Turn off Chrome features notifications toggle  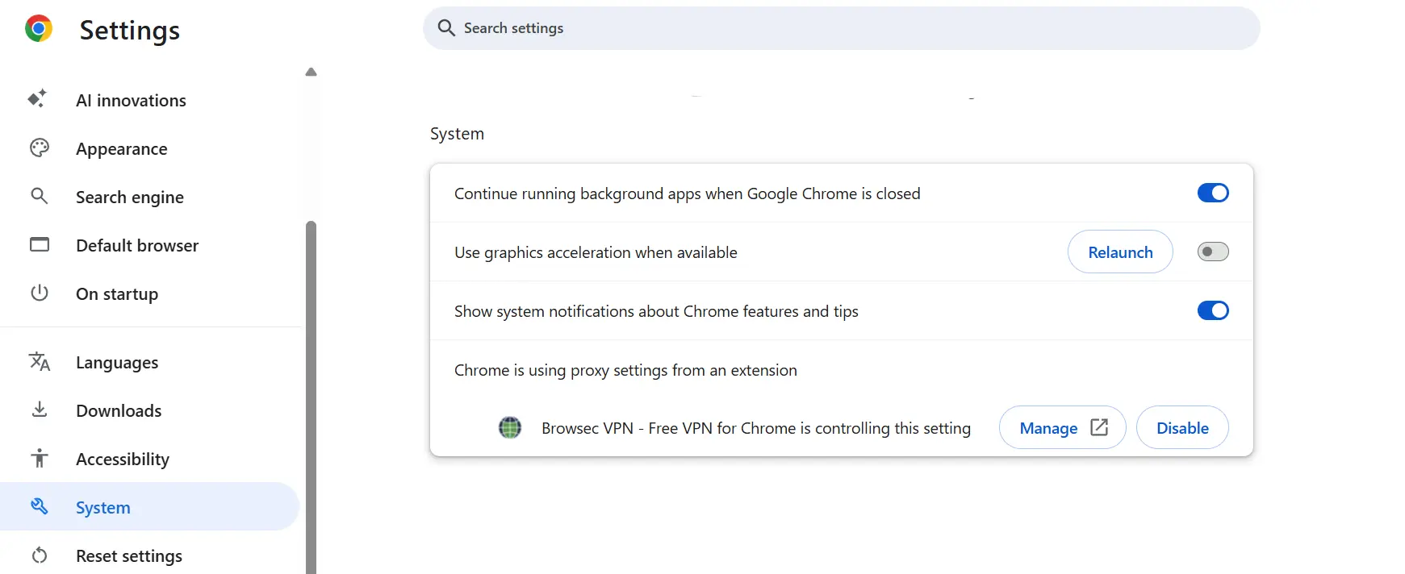[1212, 310]
